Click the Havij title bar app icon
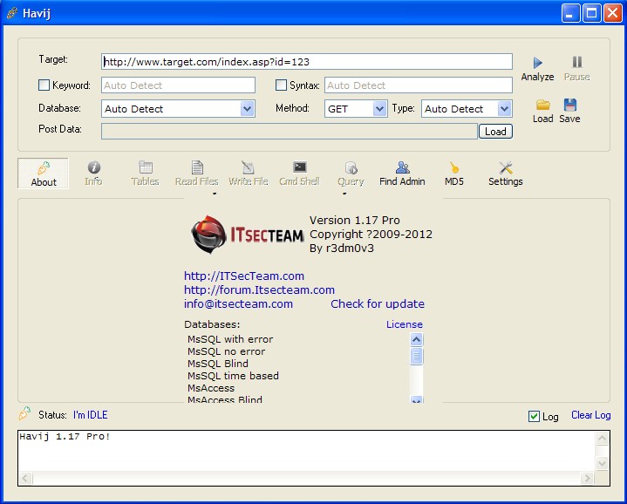Viewport: 627px width, 504px height. click(x=12, y=13)
